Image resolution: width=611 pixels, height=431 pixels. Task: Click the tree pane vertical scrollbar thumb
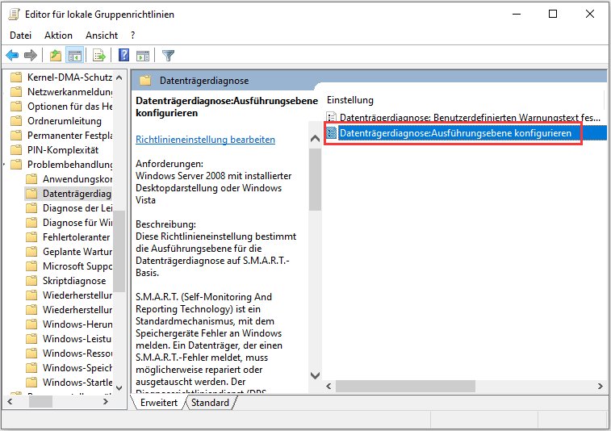[119, 251]
